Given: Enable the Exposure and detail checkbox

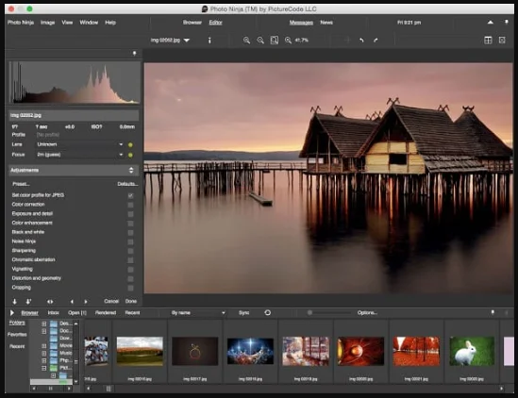Looking at the screenshot, I should click(x=130, y=214).
